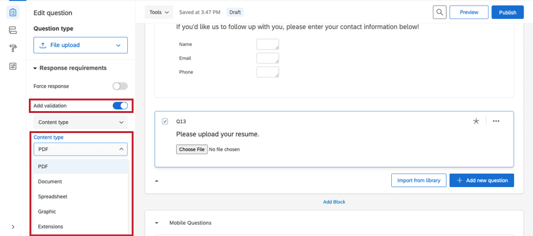Click the Publish button
Image resolution: width=533 pixels, height=236 pixels.
pyautogui.click(x=507, y=13)
